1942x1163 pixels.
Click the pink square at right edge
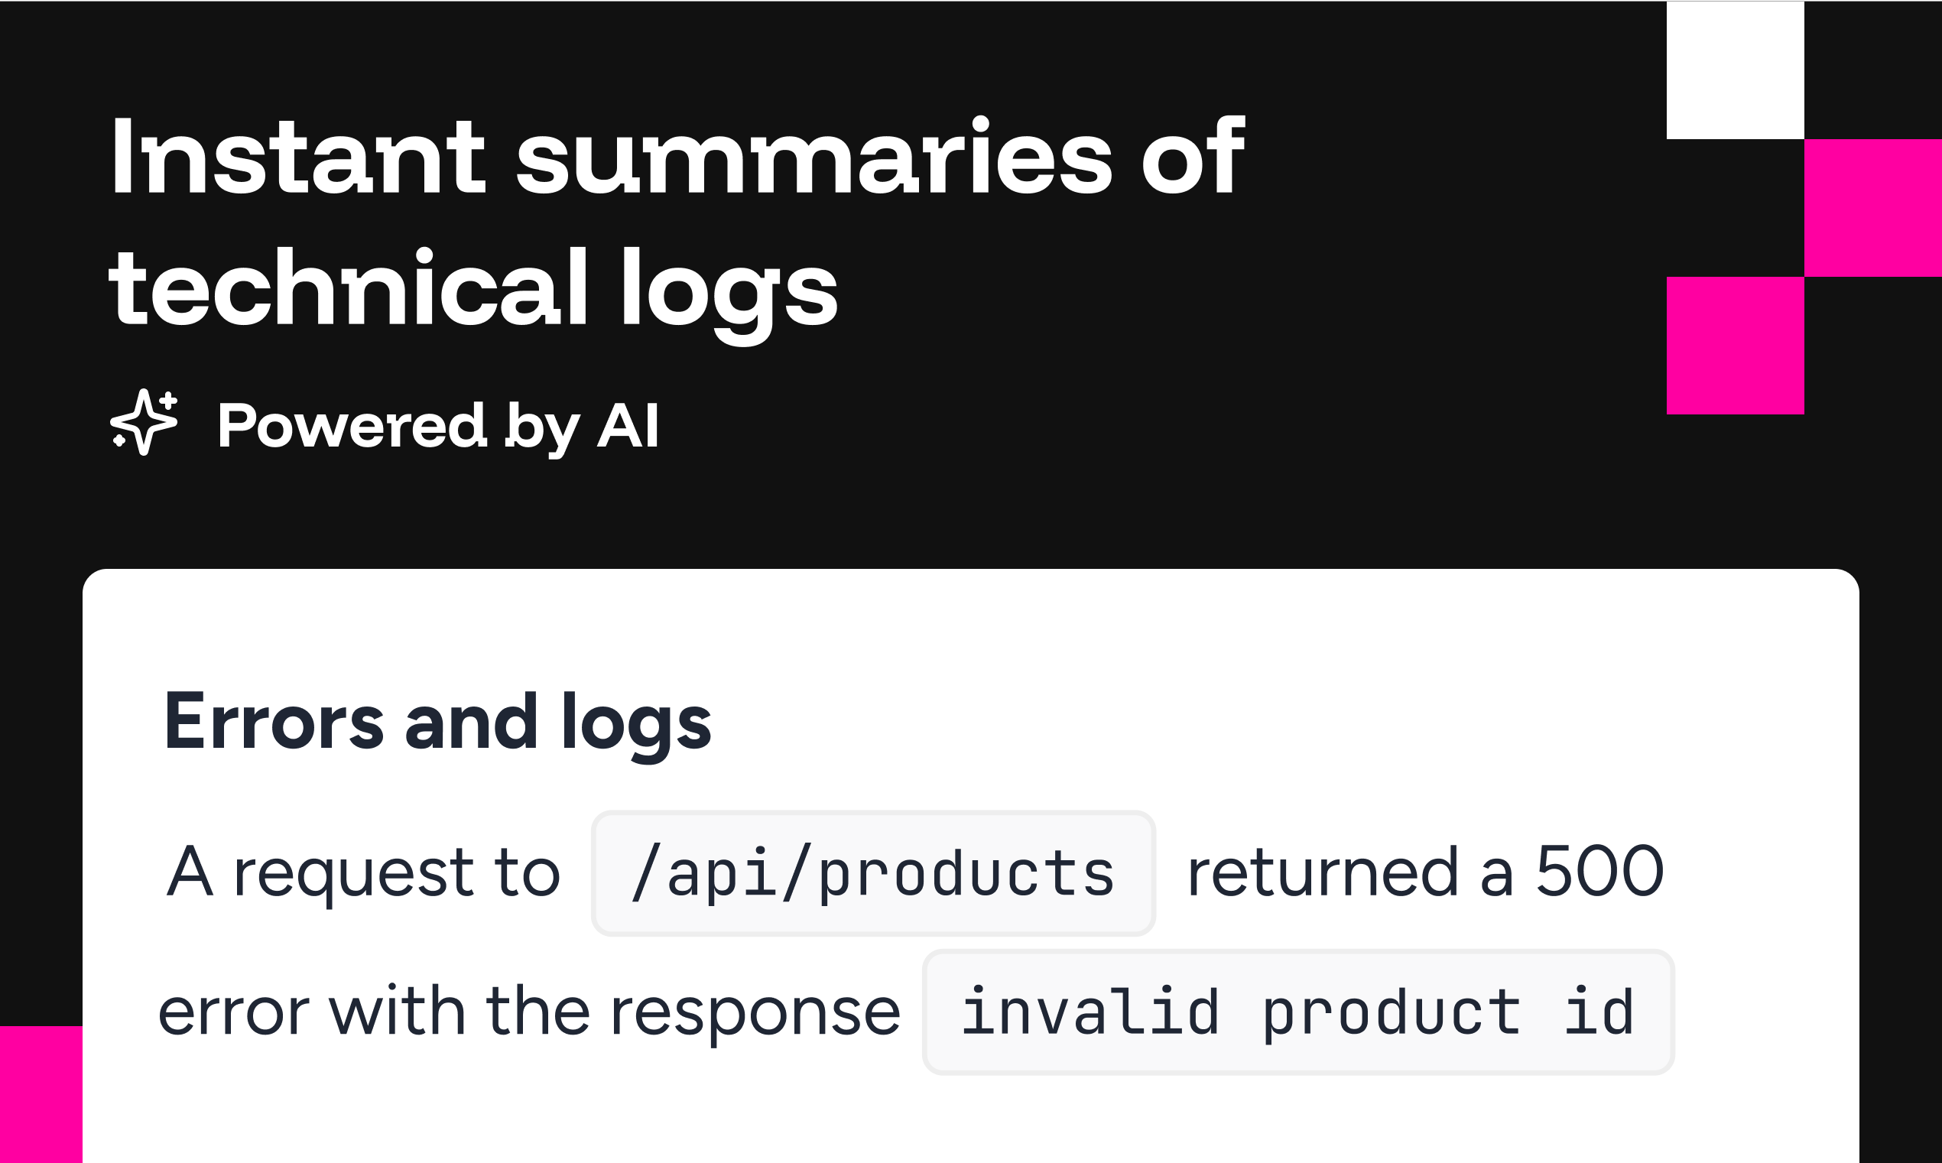point(1873,208)
